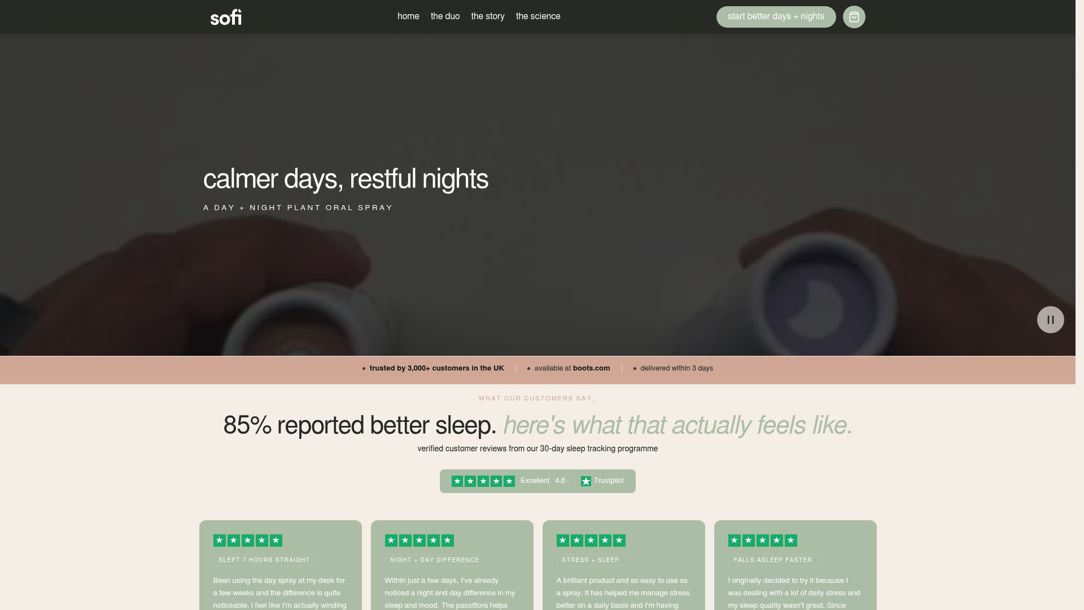Click stars on Slept 7 Hours Straight review

[247, 541]
